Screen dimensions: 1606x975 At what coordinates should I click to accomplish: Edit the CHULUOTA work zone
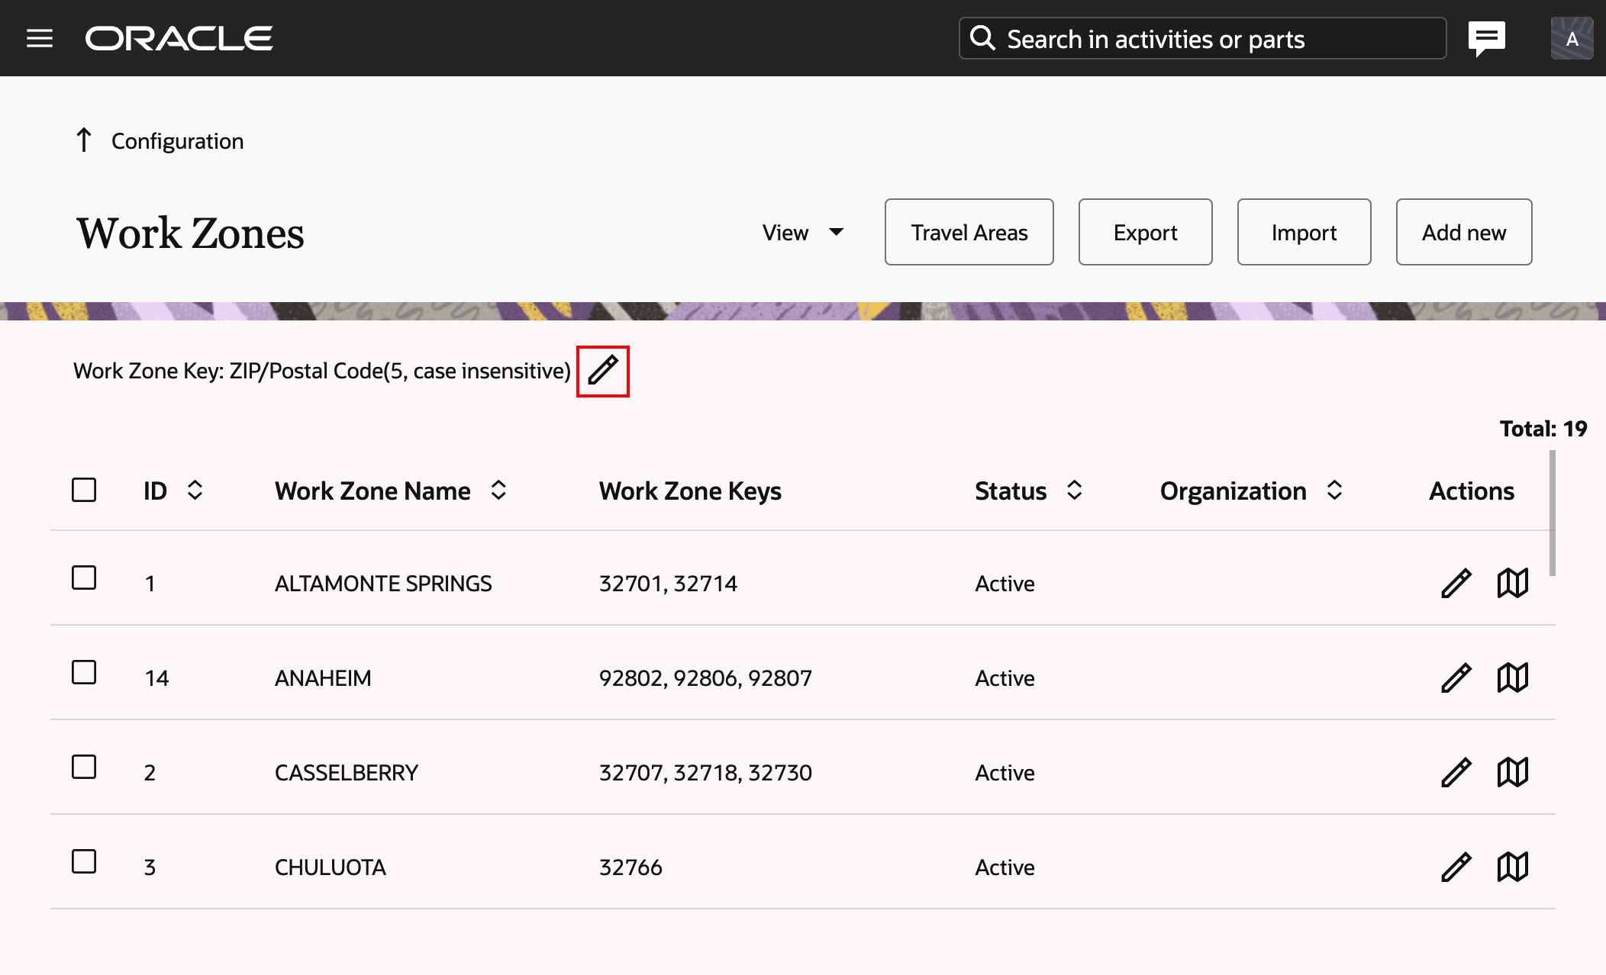(1456, 867)
